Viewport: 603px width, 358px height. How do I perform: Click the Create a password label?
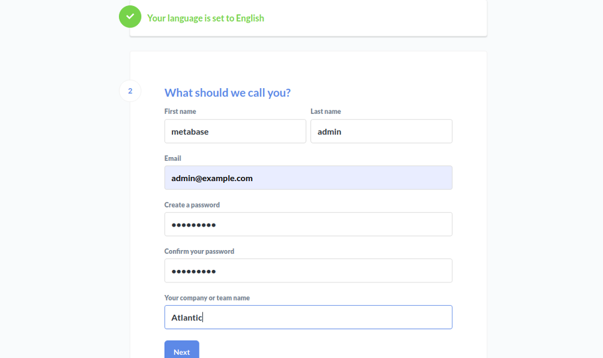(192, 204)
